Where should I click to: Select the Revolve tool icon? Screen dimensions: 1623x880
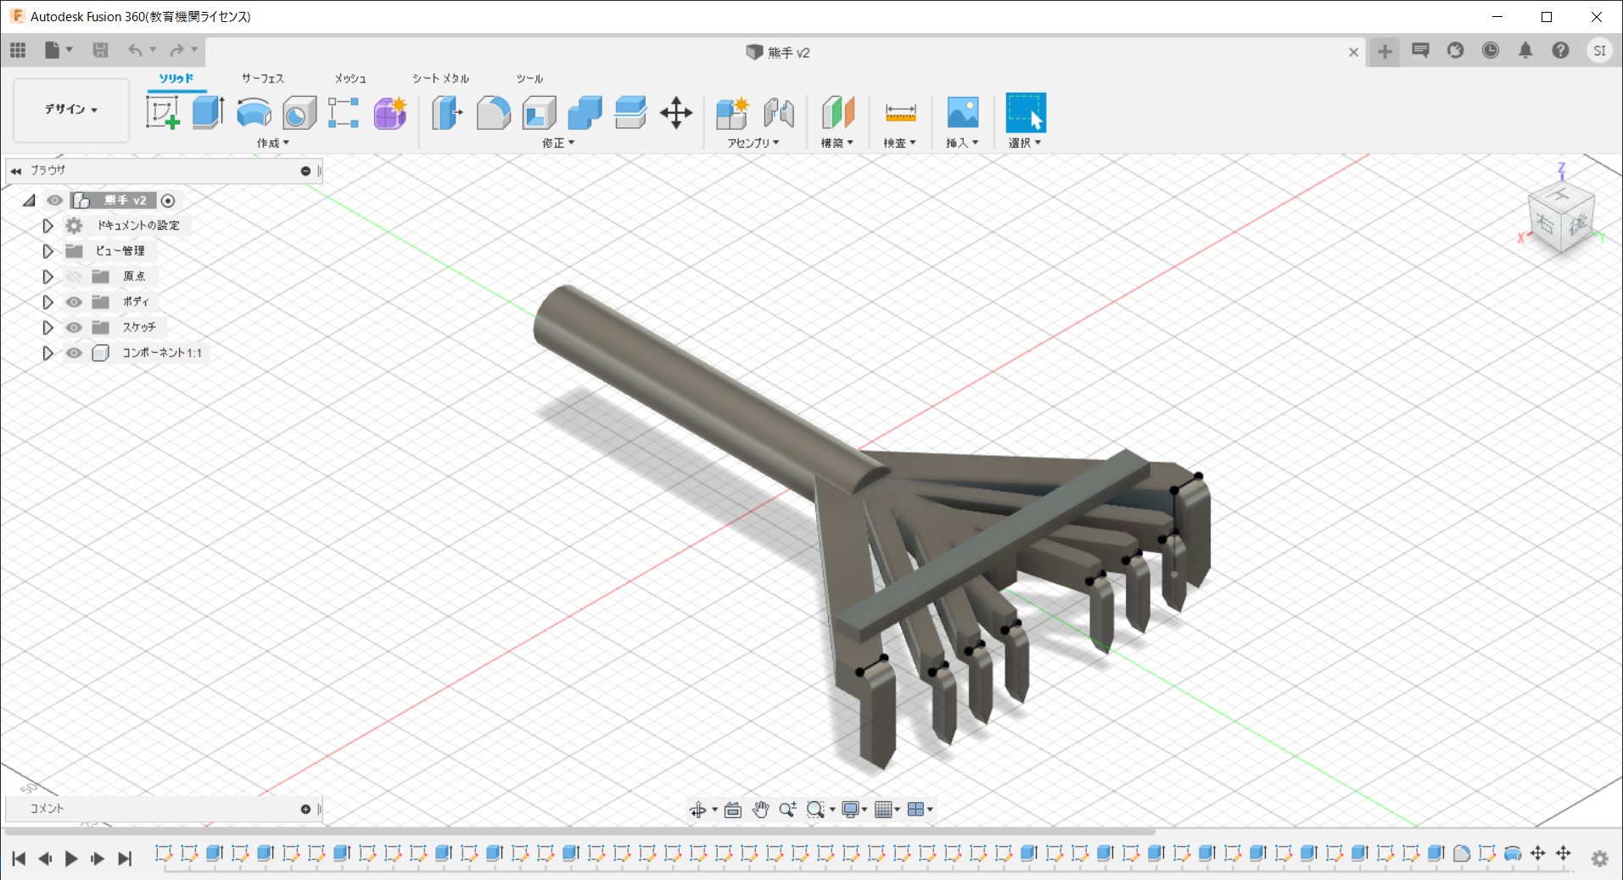(254, 112)
